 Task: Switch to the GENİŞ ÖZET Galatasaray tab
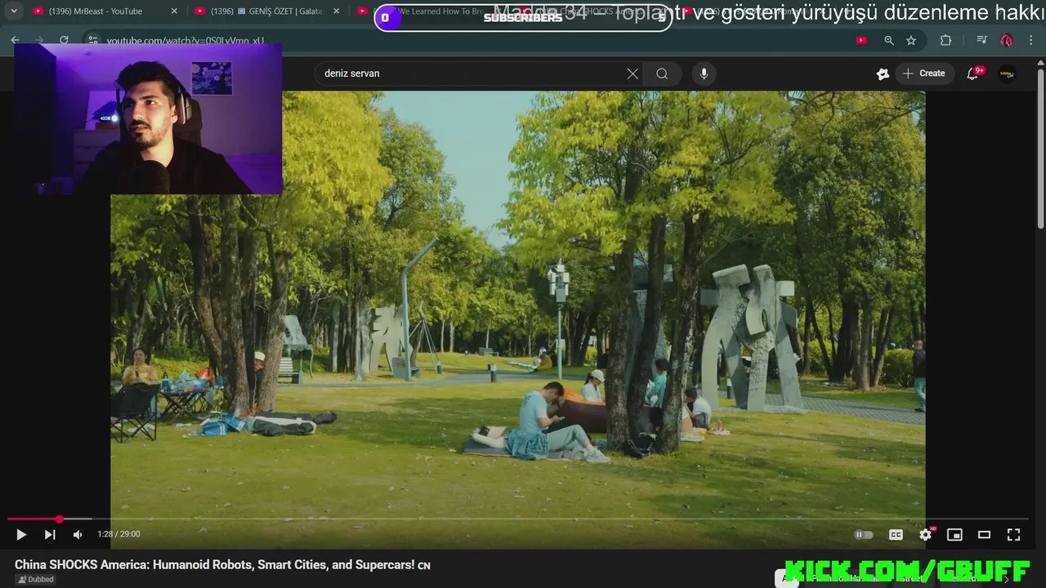pos(267,11)
